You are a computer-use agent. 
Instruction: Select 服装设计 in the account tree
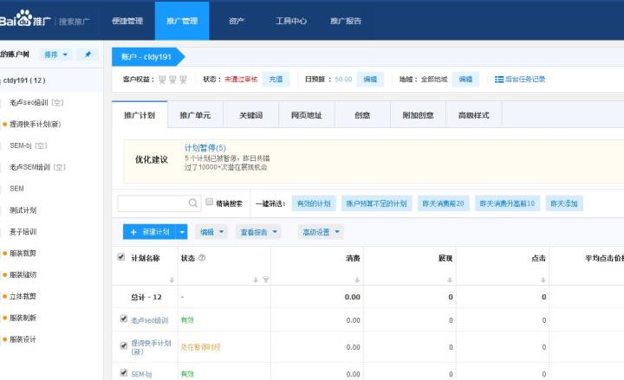pyautogui.click(x=23, y=339)
